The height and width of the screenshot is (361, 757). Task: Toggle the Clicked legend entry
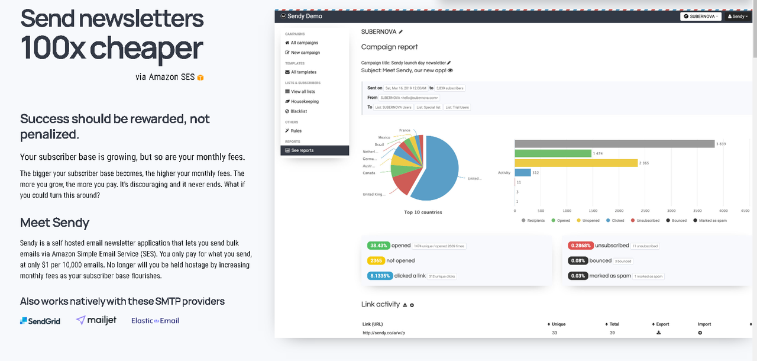[x=616, y=220]
